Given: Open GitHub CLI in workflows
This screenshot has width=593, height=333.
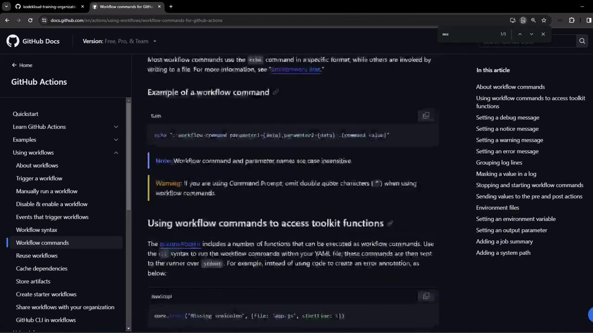Looking at the screenshot, I should point(46,320).
